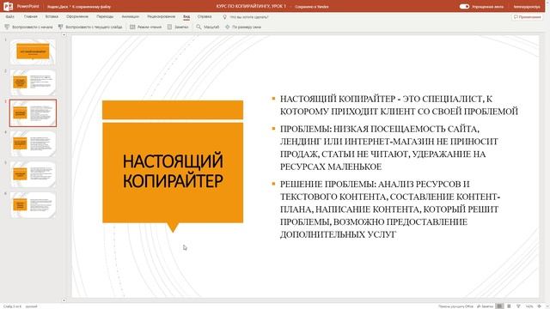This screenshot has width=550, height=309.
Task: Select the slide sorter view icon in status bar
Action: click(x=509, y=306)
